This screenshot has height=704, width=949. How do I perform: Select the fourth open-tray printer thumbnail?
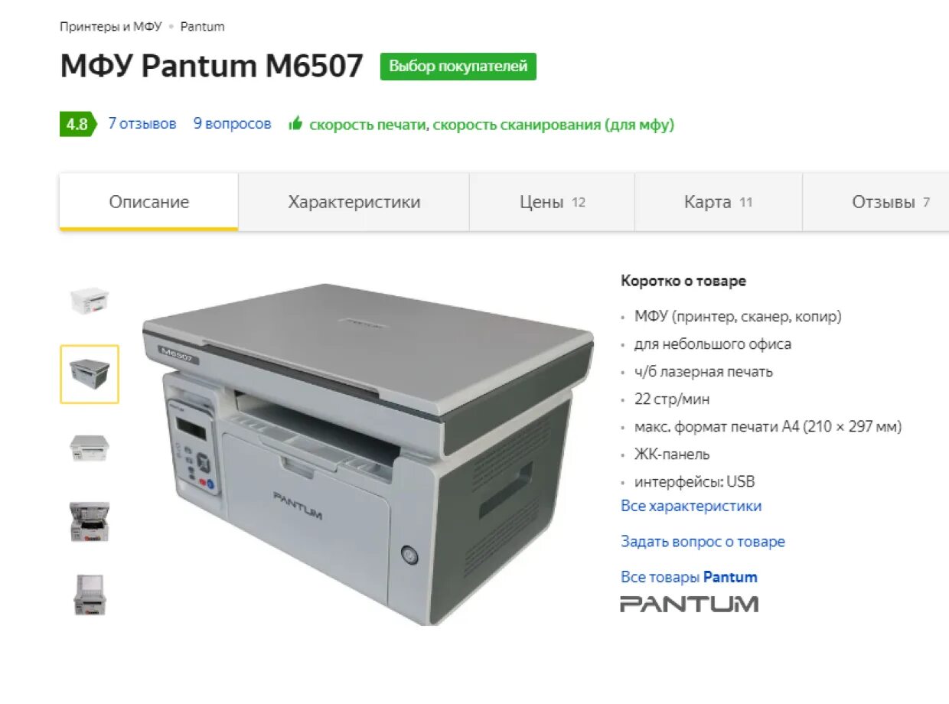[90, 522]
